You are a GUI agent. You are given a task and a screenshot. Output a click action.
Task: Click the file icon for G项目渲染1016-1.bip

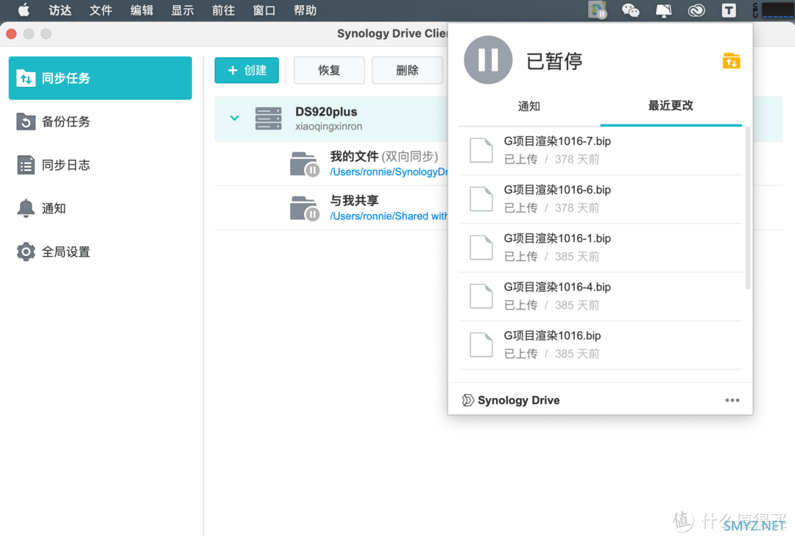coord(481,247)
